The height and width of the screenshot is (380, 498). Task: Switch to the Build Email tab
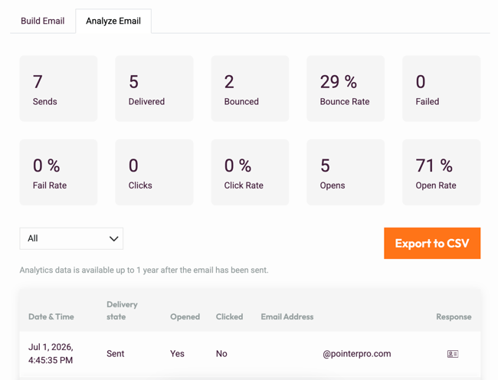43,21
